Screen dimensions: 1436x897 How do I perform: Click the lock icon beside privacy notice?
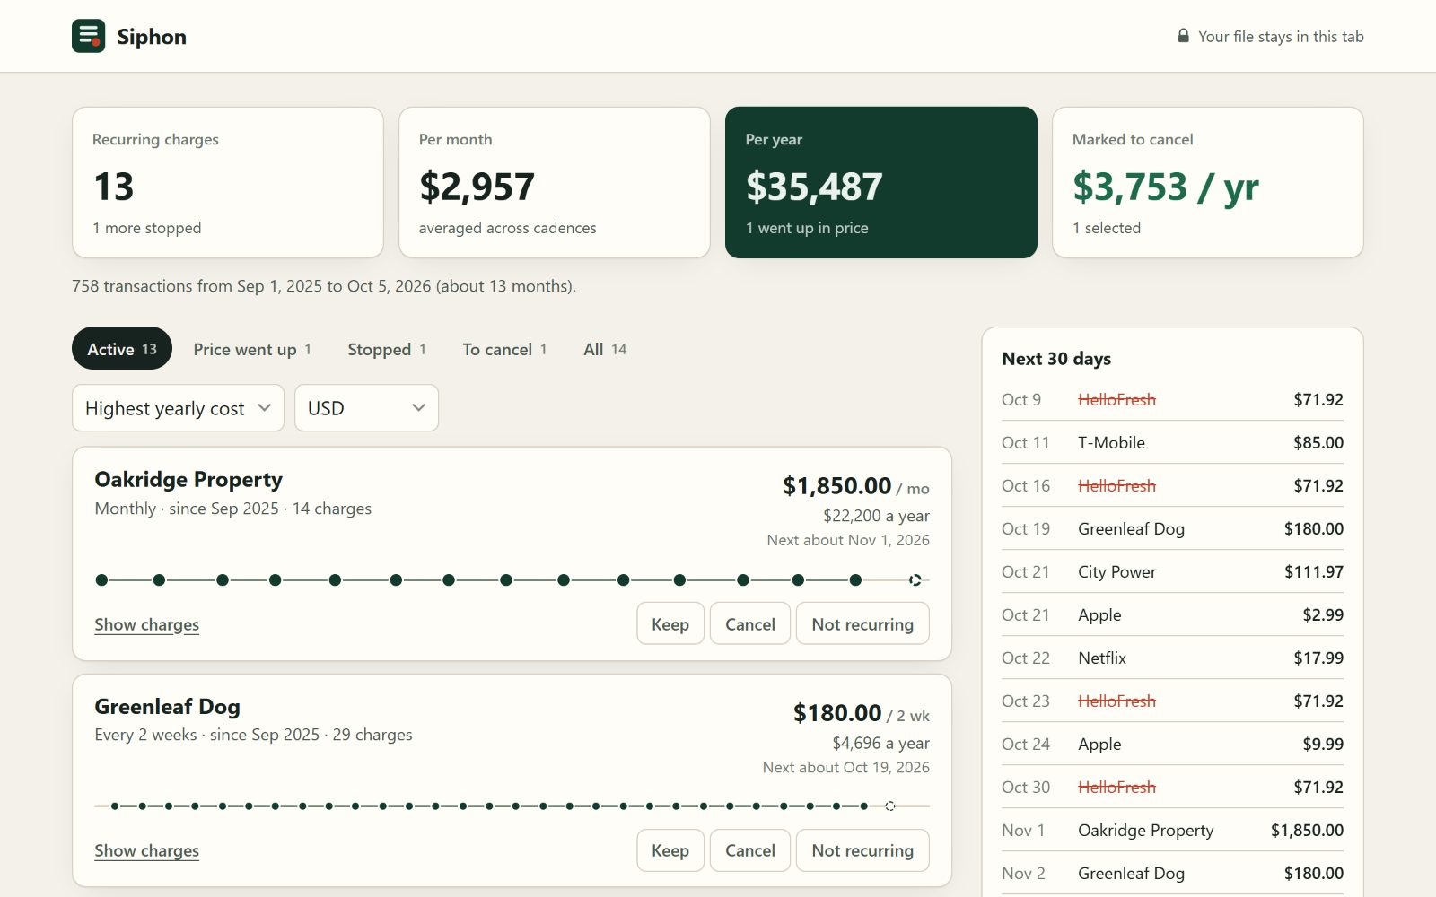point(1183,36)
